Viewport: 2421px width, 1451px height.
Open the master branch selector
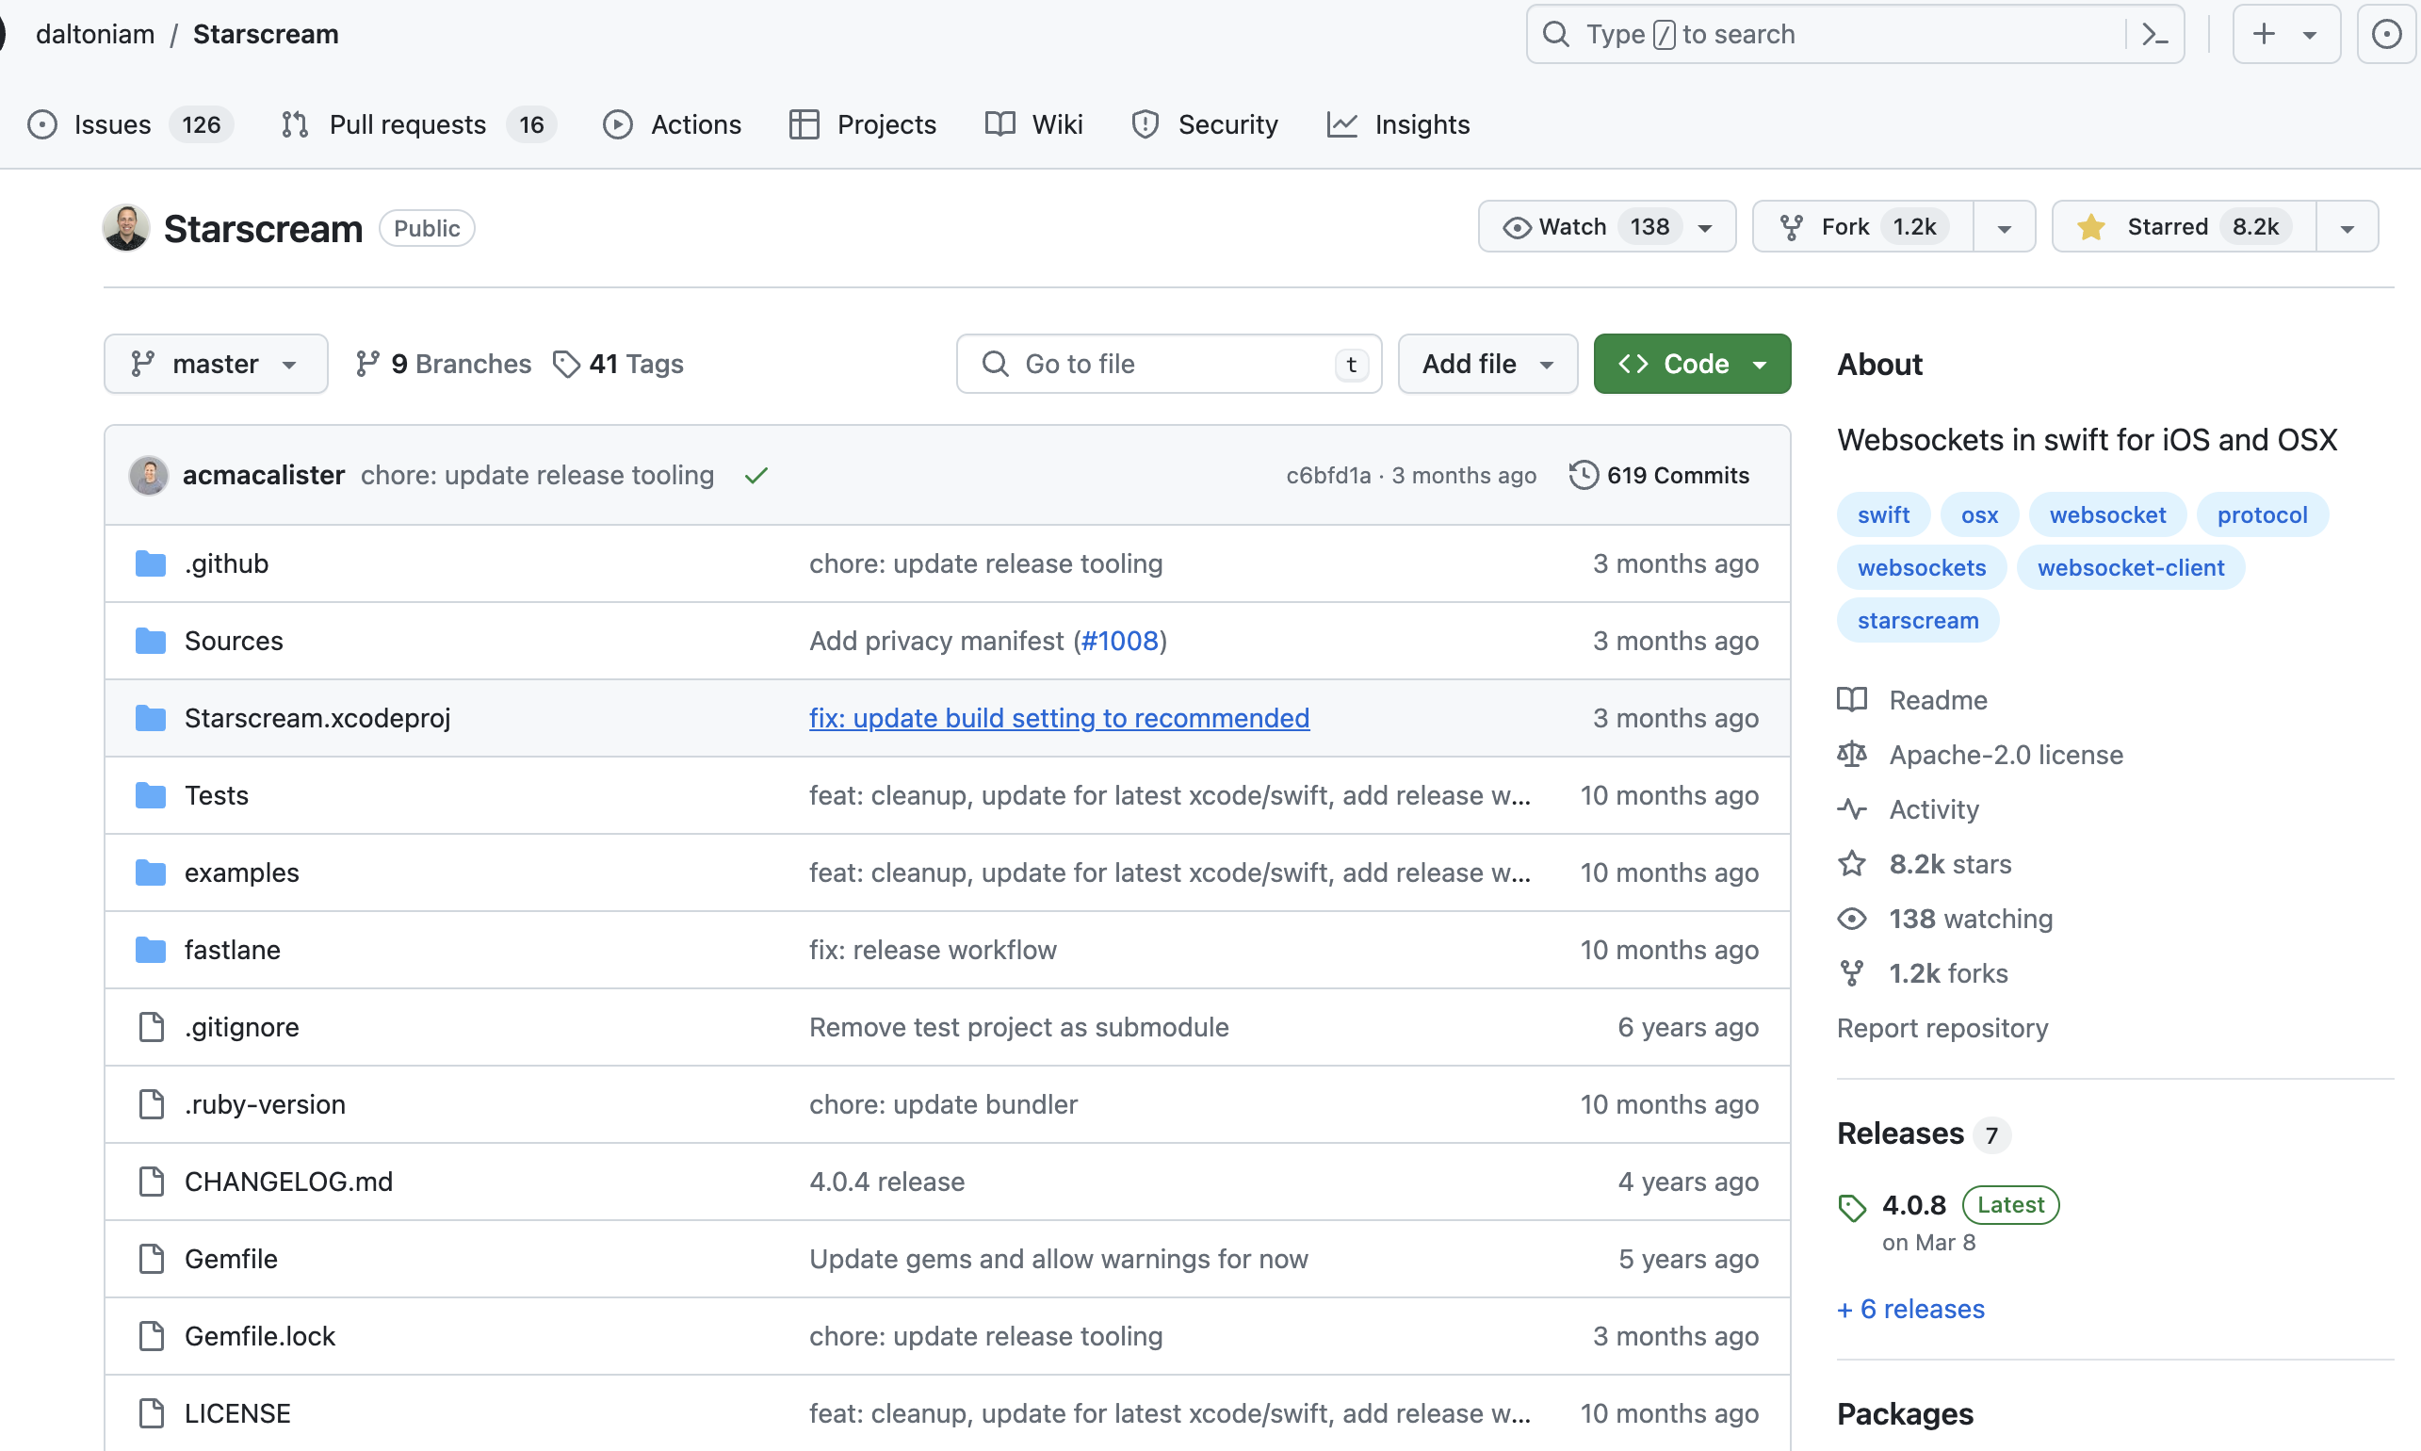(x=215, y=363)
